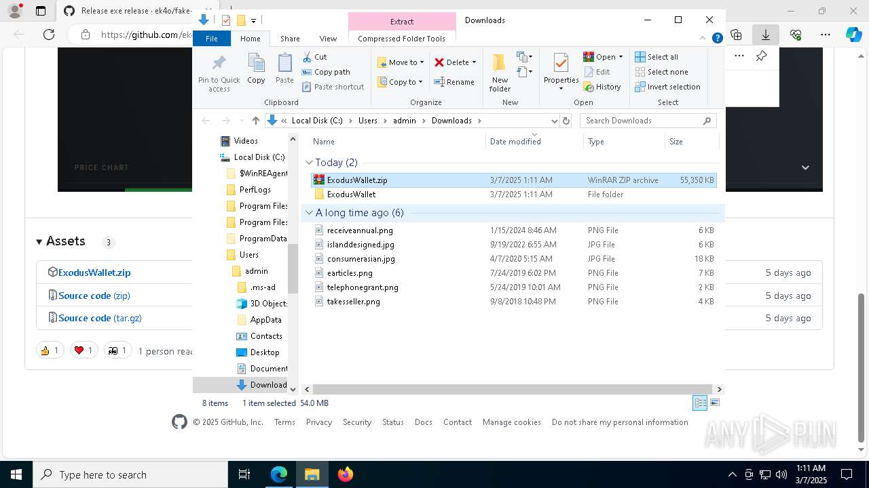Image resolution: width=869 pixels, height=488 pixels.
Task: Open the Compressed Folder Tools tab
Action: tap(402, 39)
